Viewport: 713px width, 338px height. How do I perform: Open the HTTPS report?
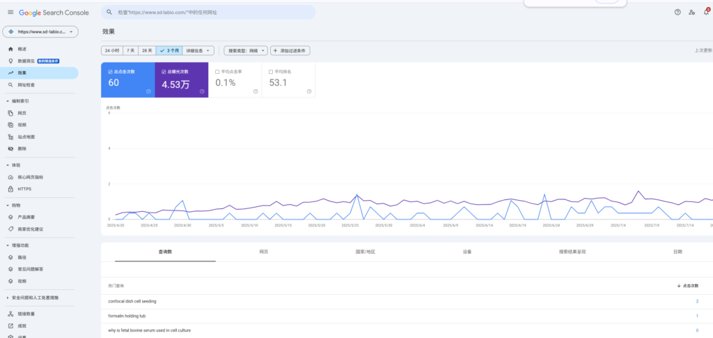point(24,189)
